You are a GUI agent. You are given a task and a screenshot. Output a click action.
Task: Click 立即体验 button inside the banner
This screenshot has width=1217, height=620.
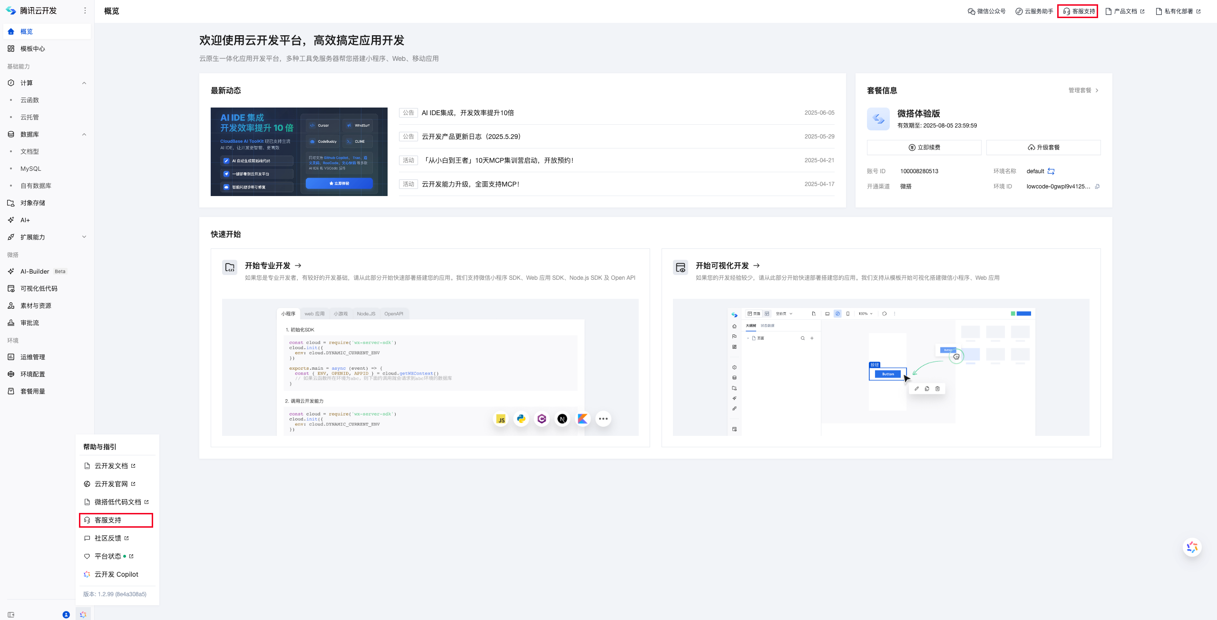(339, 183)
